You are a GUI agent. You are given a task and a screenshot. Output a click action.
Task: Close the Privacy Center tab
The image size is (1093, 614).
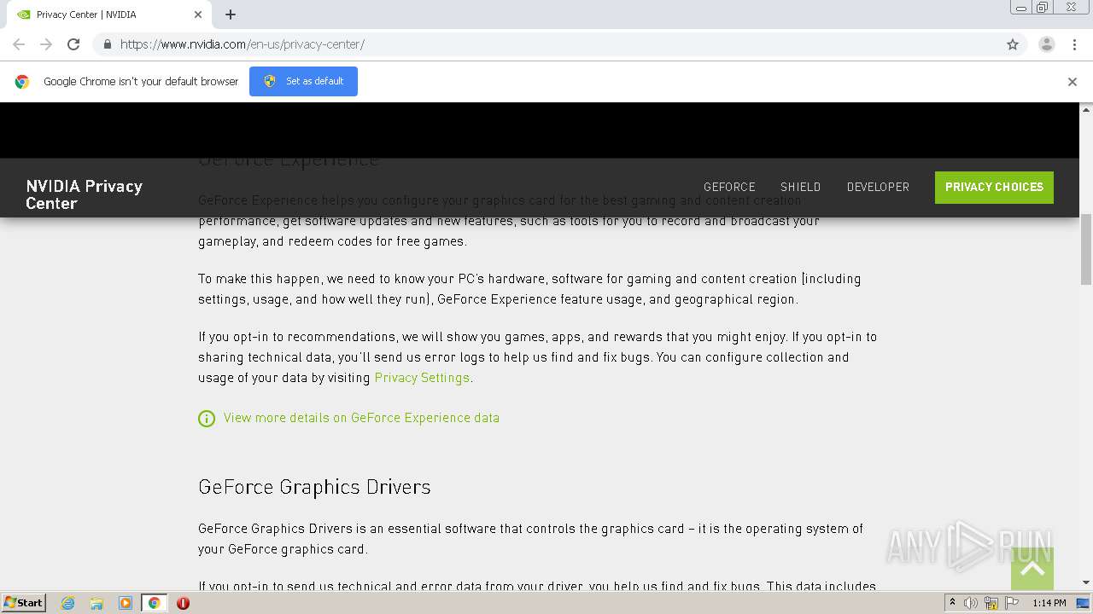click(198, 14)
